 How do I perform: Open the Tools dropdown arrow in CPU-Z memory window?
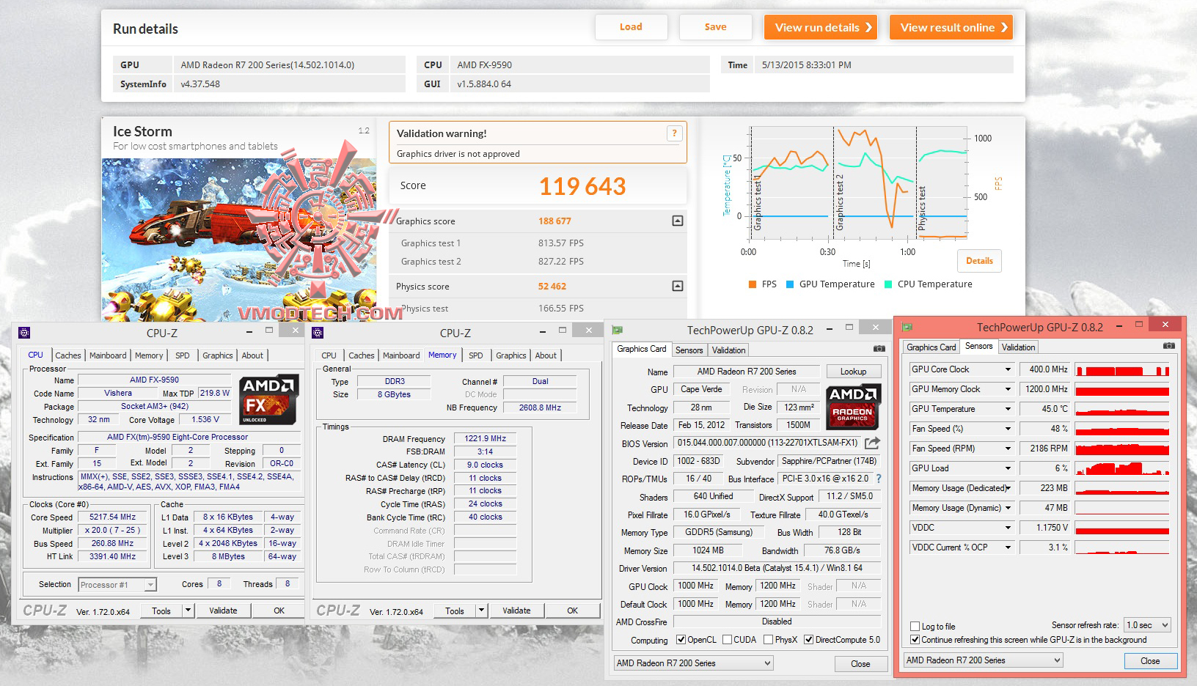[482, 611]
